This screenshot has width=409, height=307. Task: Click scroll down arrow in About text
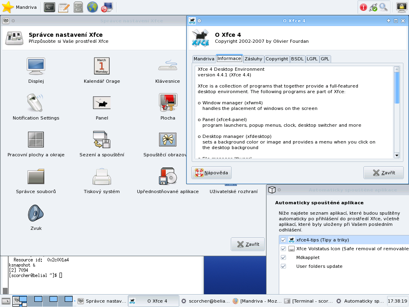pos(397,155)
